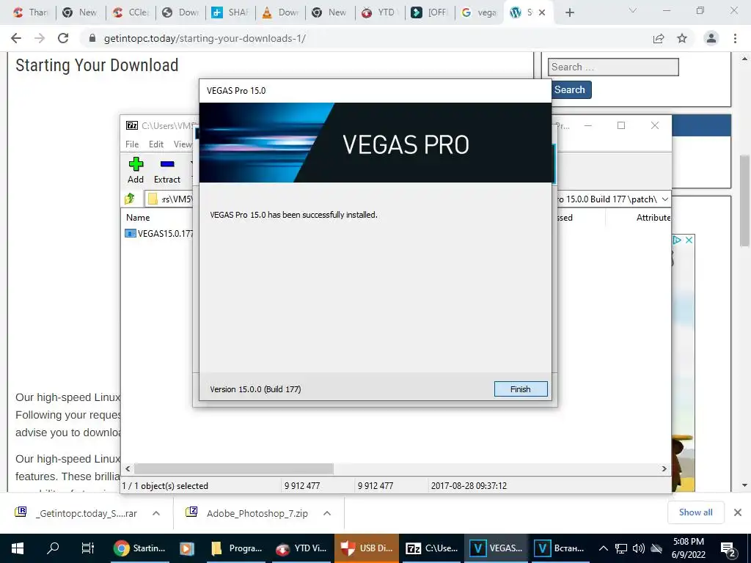751x563 pixels.
Task: Close the ad with the X icon
Action: (x=689, y=240)
